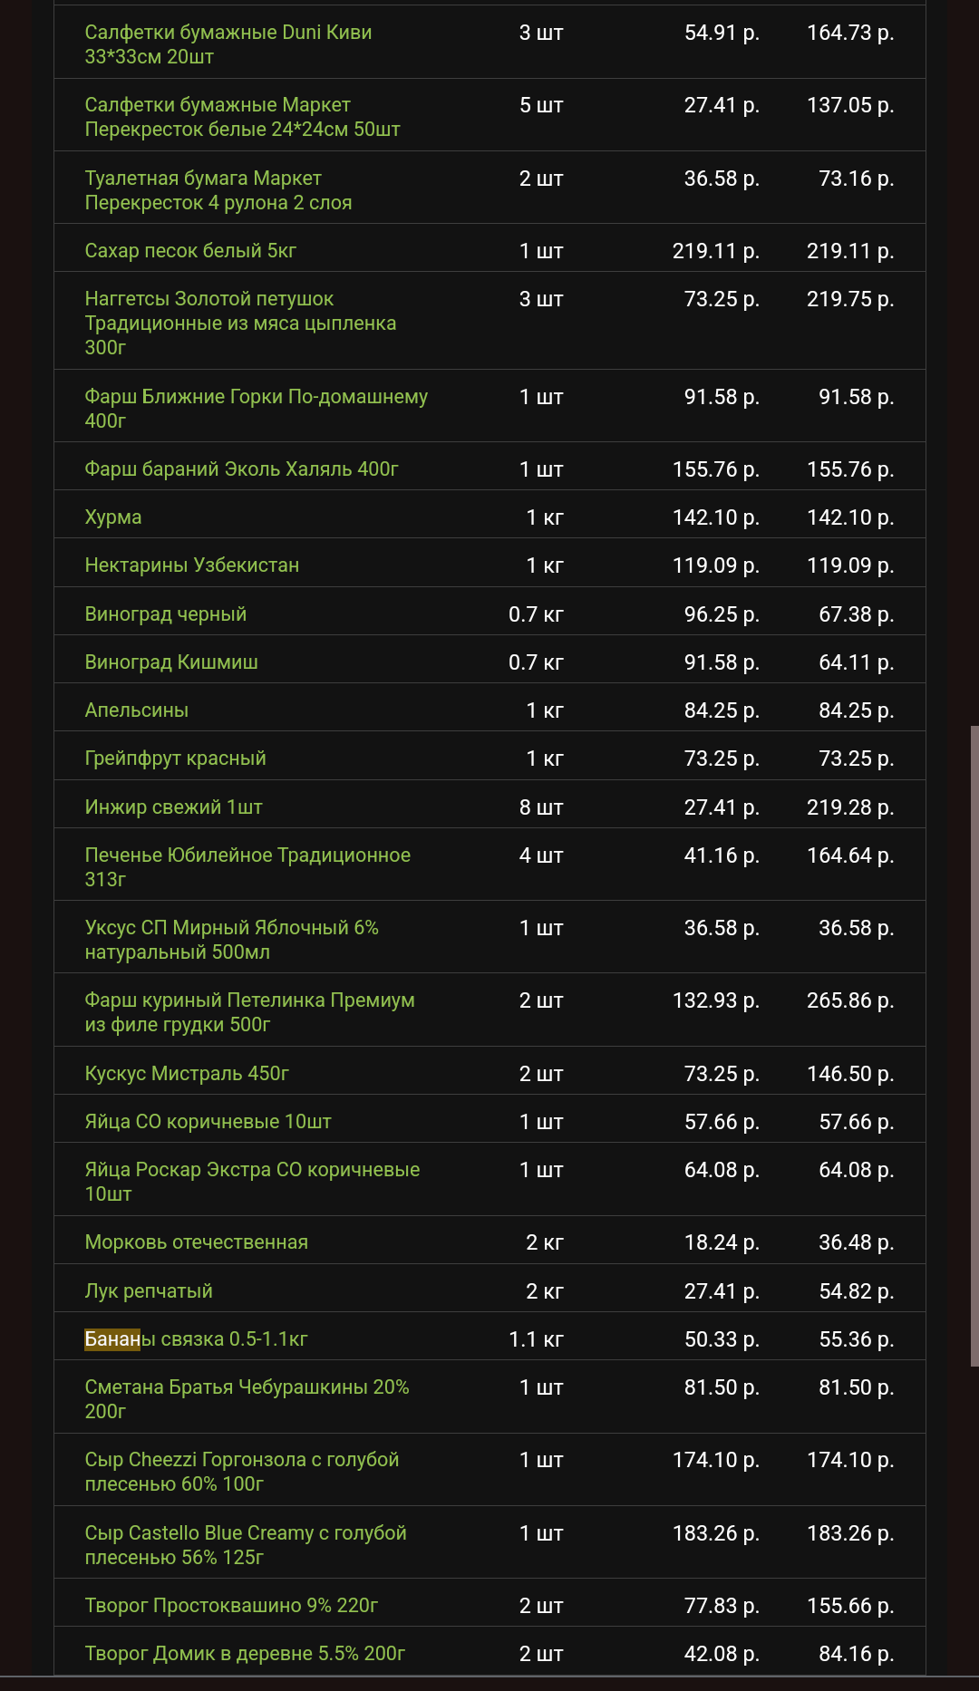Click the Творог Простоквашино 9% 220г link

tap(231, 1606)
